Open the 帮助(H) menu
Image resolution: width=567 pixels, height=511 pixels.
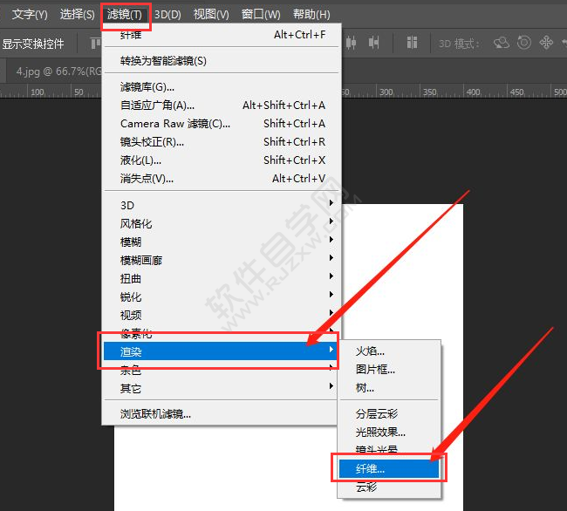coord(311,15)
